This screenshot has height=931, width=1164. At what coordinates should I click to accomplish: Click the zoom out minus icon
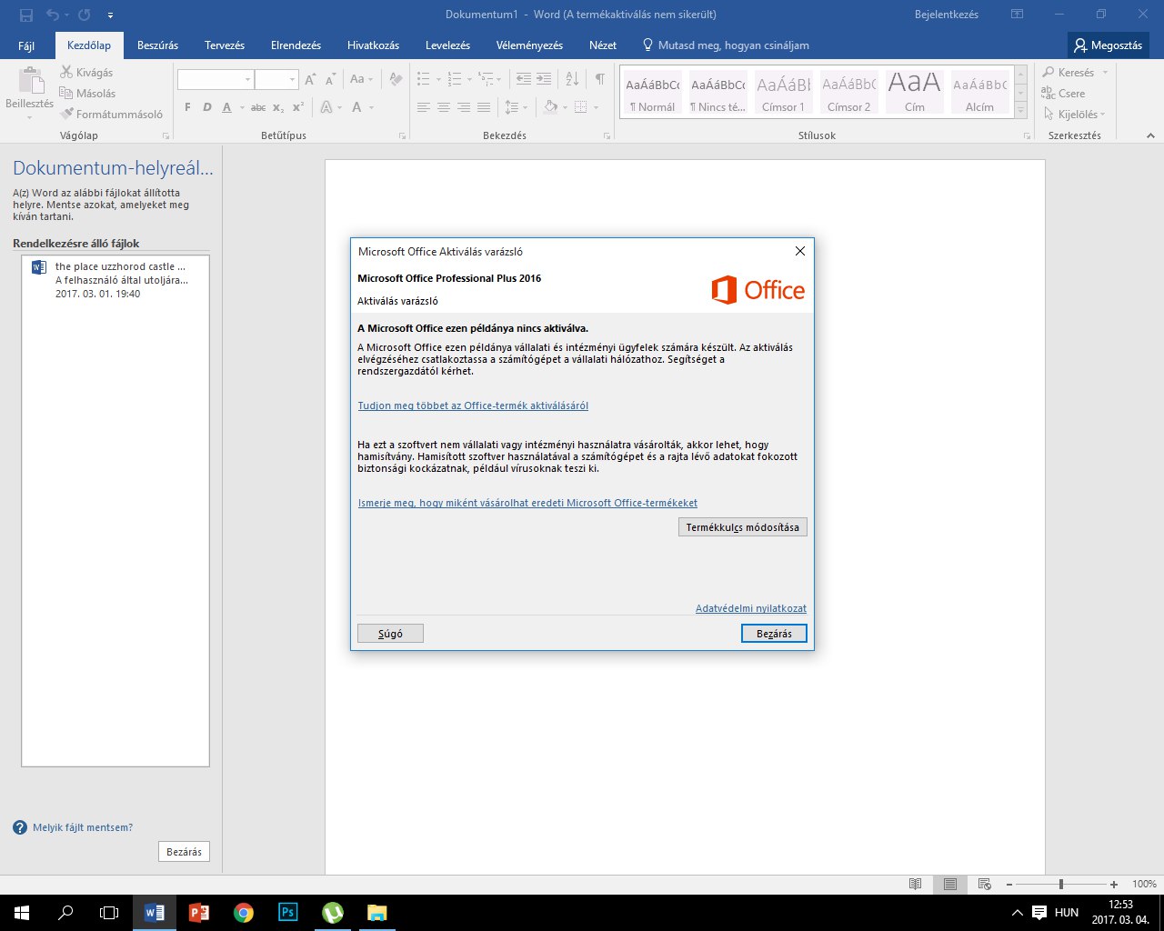click(1009, 884)
